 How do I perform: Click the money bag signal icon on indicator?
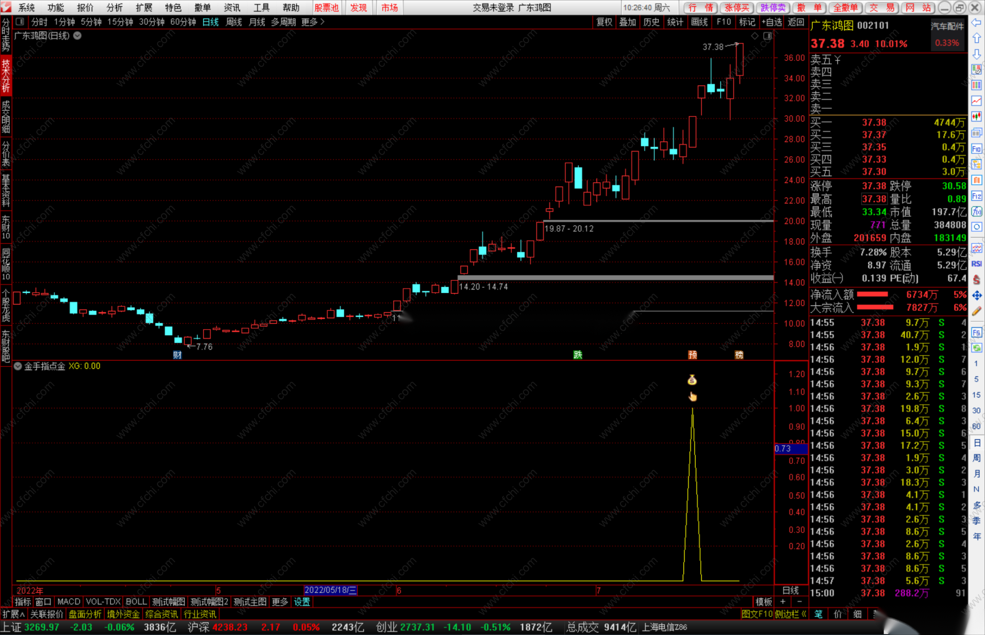coord(692,380)
